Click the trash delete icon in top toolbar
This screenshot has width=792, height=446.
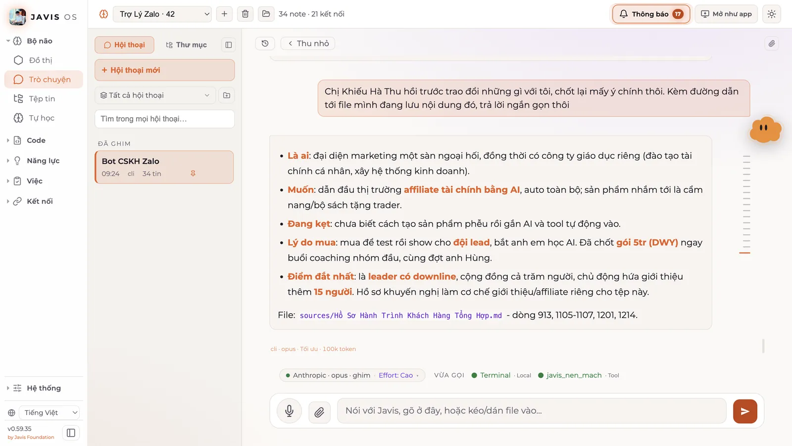pos(245,14)
